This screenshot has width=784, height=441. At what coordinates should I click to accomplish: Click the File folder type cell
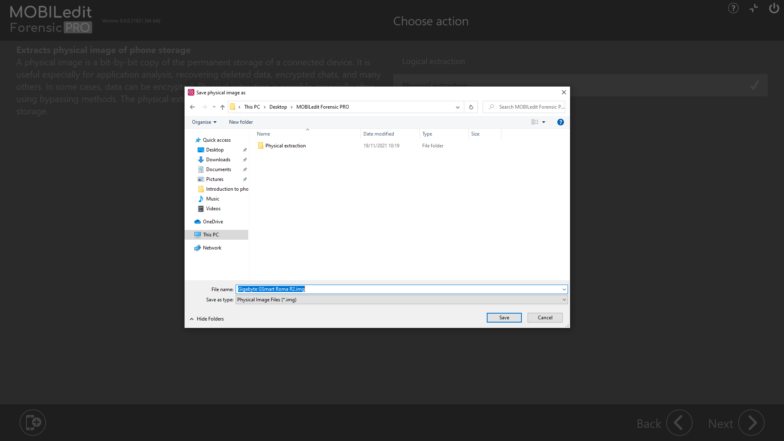(433, 146)
